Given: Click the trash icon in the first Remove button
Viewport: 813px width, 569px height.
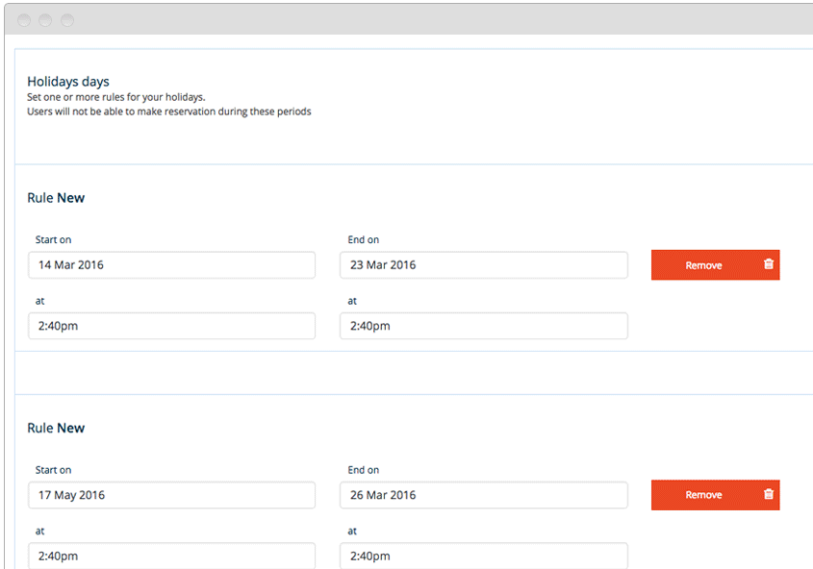Looking at the screenshot, I should [x=767, y=264].
